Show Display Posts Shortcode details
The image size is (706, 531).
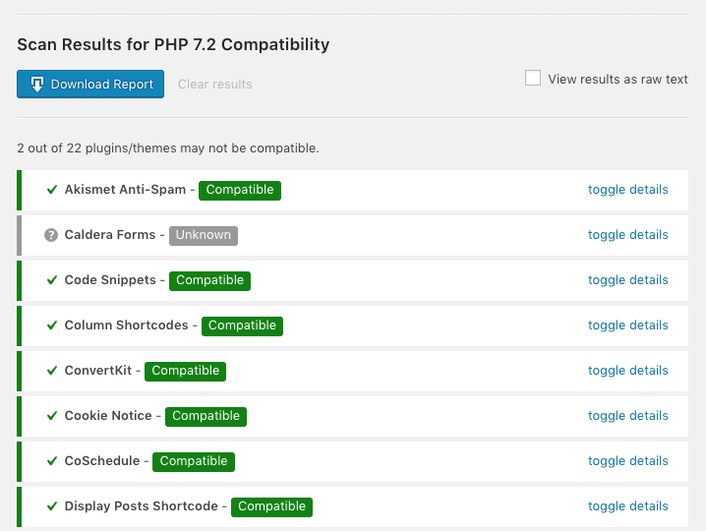(x=627, y=506)
